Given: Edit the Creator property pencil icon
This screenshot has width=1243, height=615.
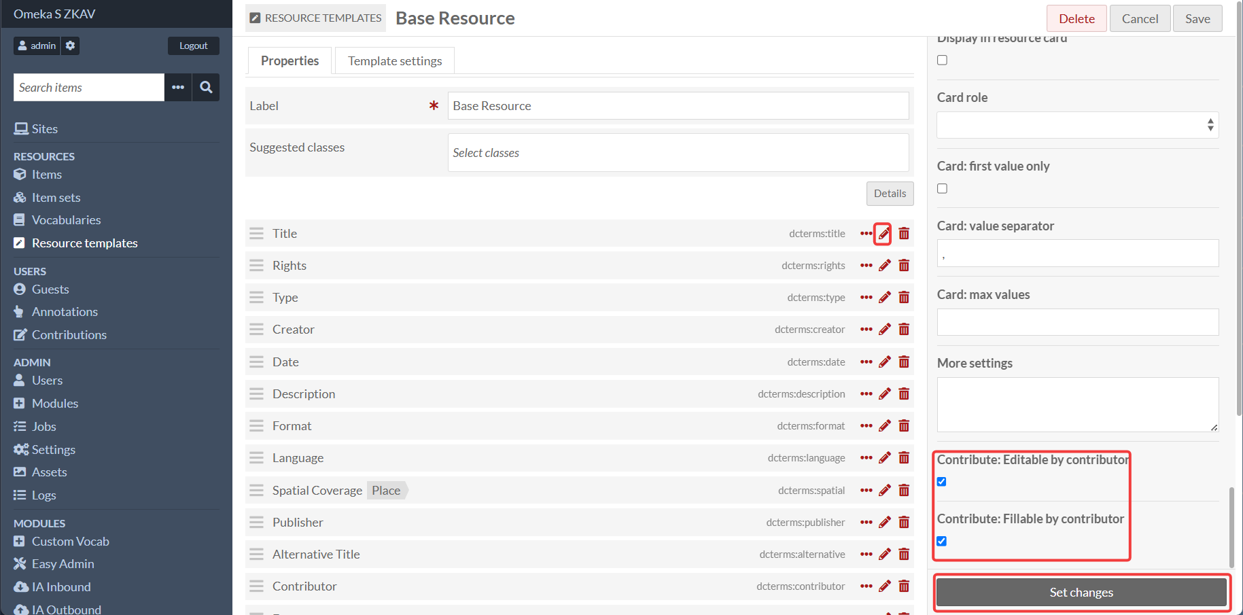Looking at the screenshot, I should tap(884, 330).
